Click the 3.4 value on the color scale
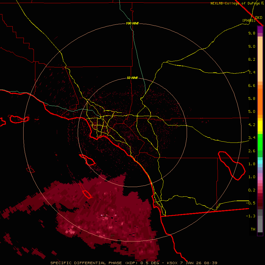 click(252, 138)
